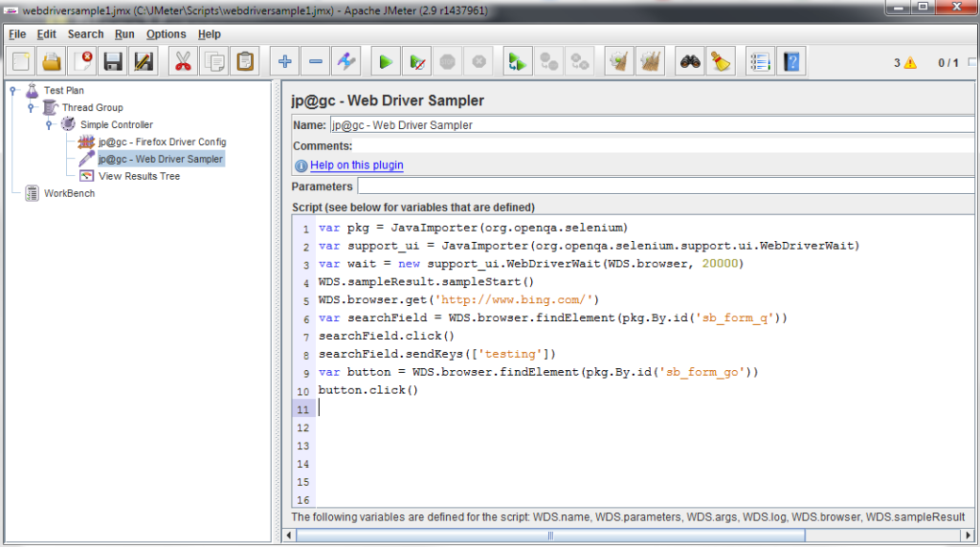This screenshot has width=980, height=547.
Task: Click the Comments field
Action: (664, 145)
